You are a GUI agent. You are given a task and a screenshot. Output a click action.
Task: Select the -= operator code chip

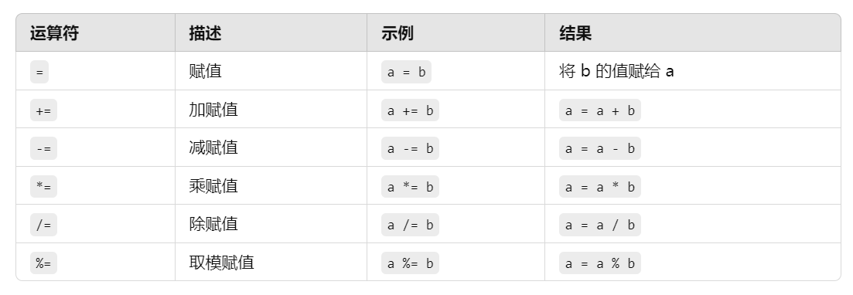point(43,148)
